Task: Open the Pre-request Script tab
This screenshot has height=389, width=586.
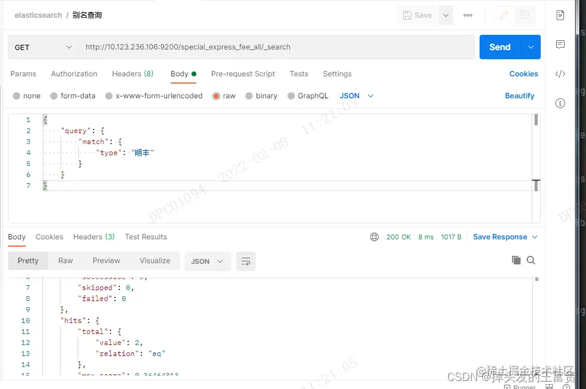Action: pyautogui.click(x=243, y=74)
